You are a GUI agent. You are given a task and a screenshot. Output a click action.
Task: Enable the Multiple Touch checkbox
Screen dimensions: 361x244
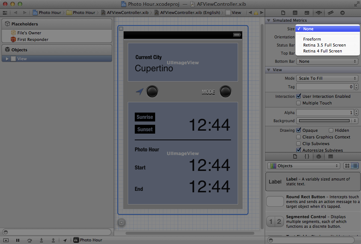tap(299, 103)
